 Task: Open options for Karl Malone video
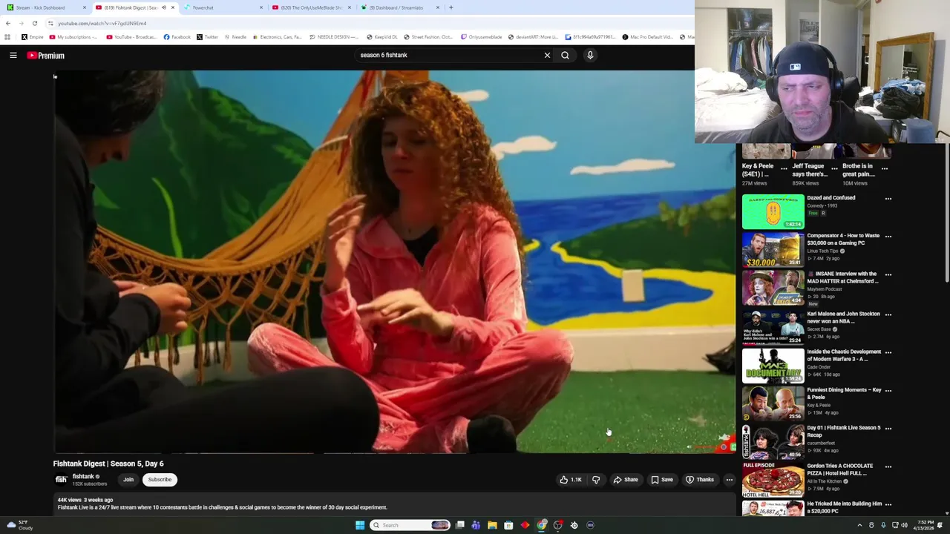[x=888, y=314]
